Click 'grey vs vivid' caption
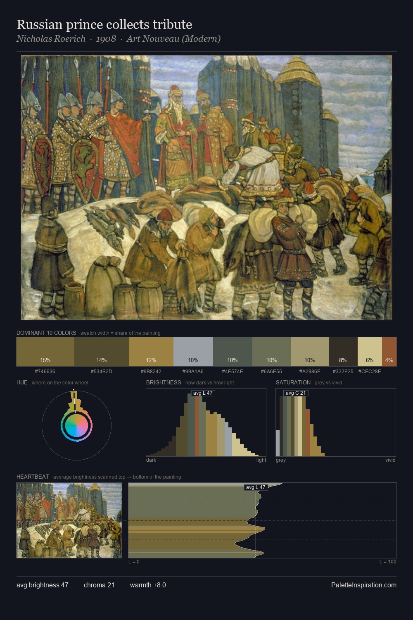This screenshot has width=413, height=620. click(x=328, y=383)
